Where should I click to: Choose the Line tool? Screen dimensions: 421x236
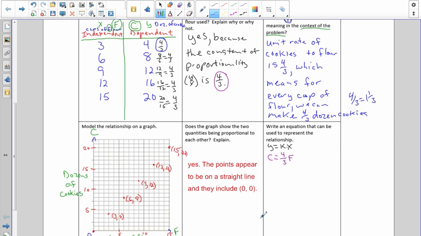[x=180, y=13]
